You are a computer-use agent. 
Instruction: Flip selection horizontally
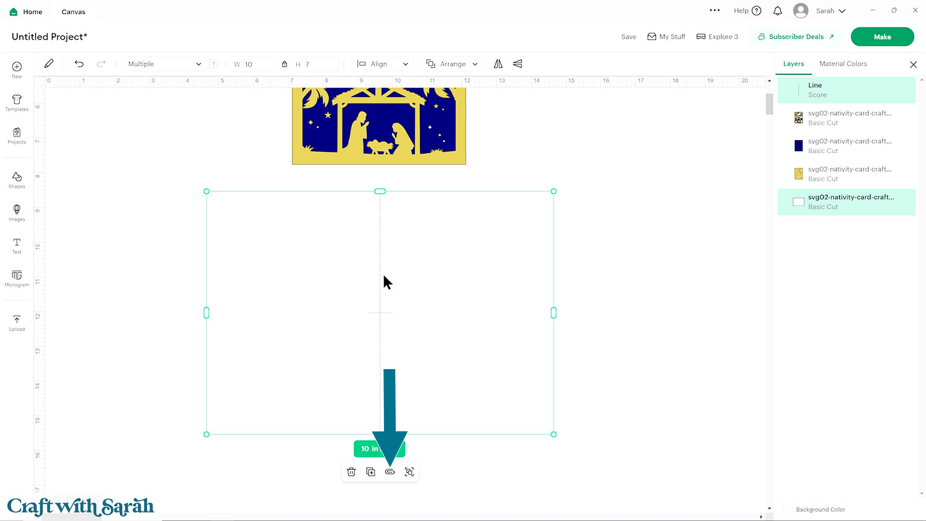point(498,64)
